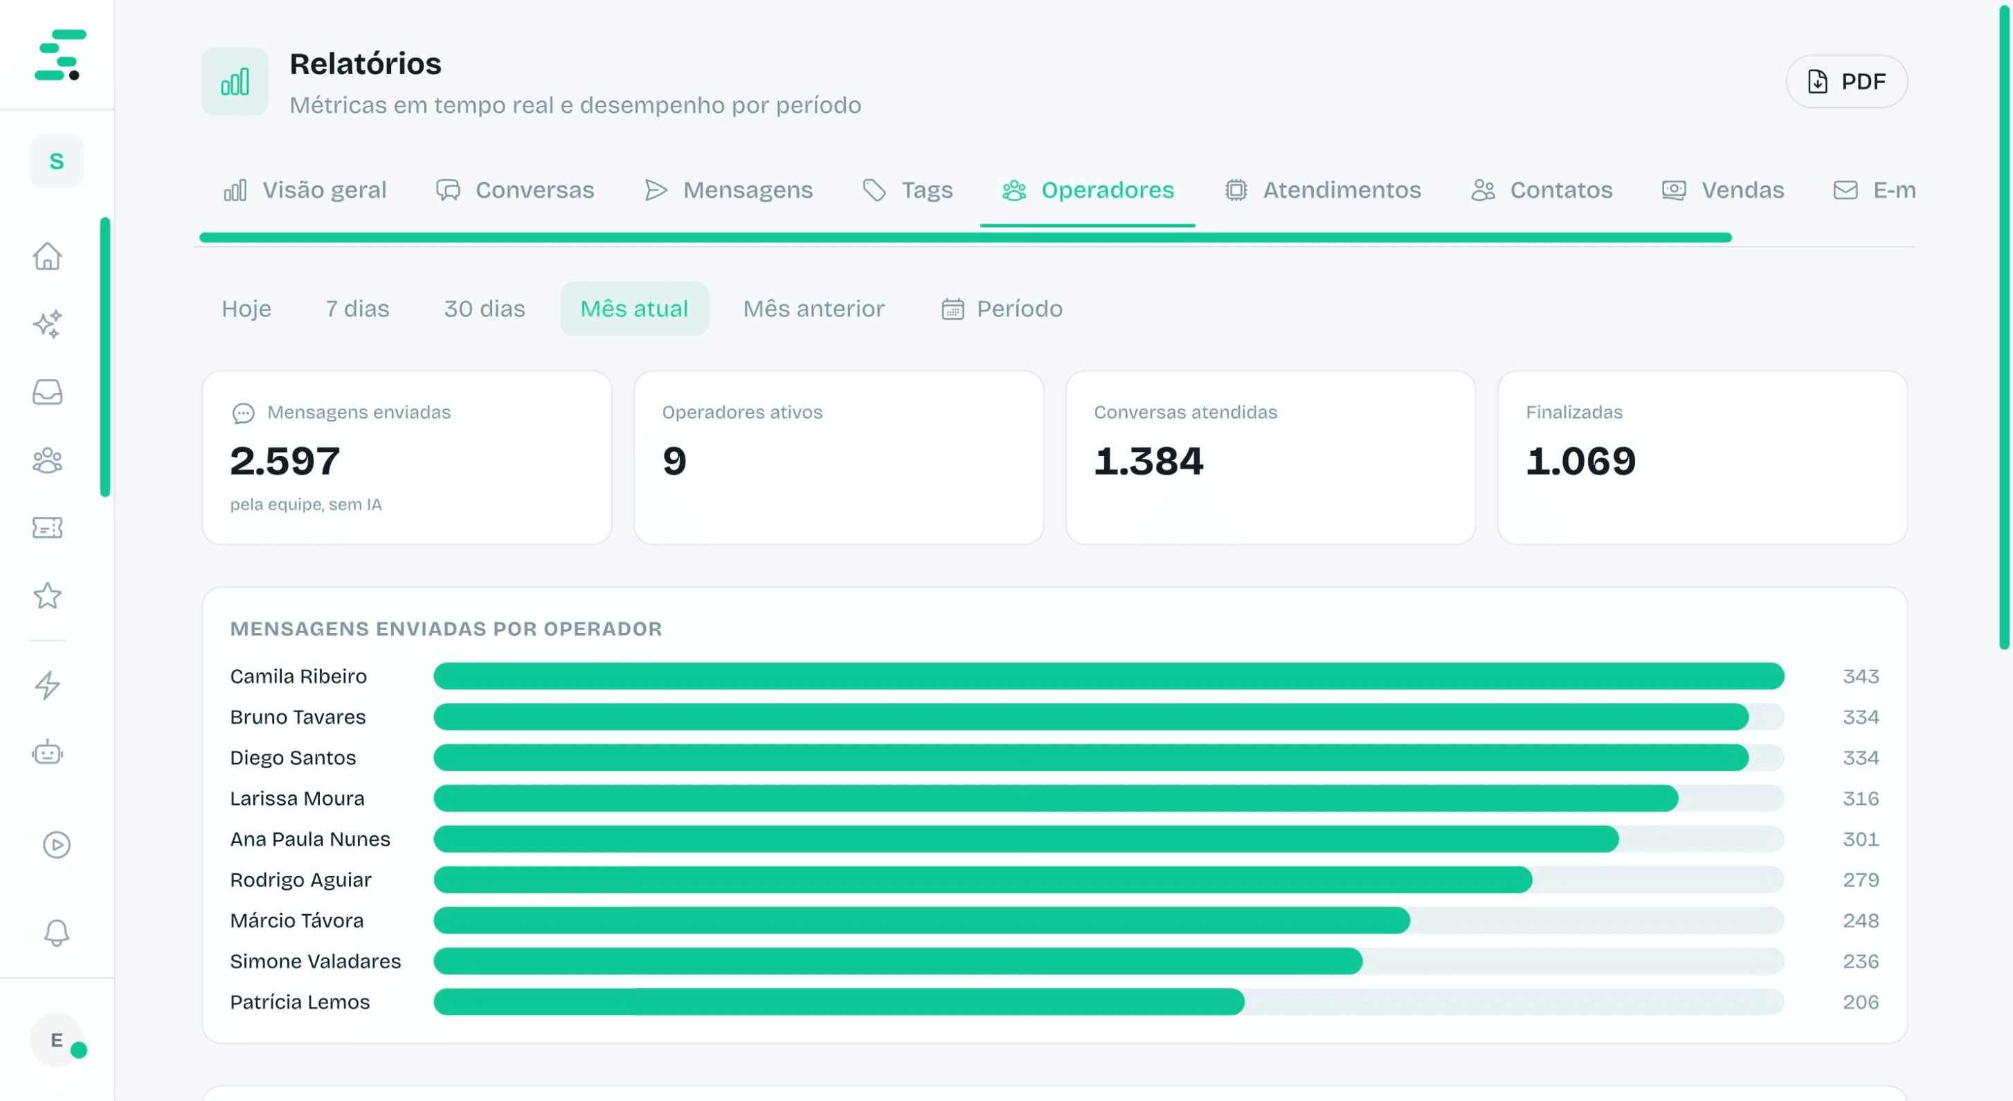The width and height of the screenshot is (2013, 1101).
Task: Open the team people icon in sidebar
Action: pos(48,460)
